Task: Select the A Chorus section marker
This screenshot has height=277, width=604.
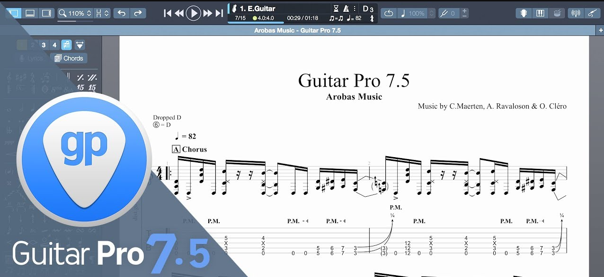Action: pyautogui.click(x=190, y=149)
